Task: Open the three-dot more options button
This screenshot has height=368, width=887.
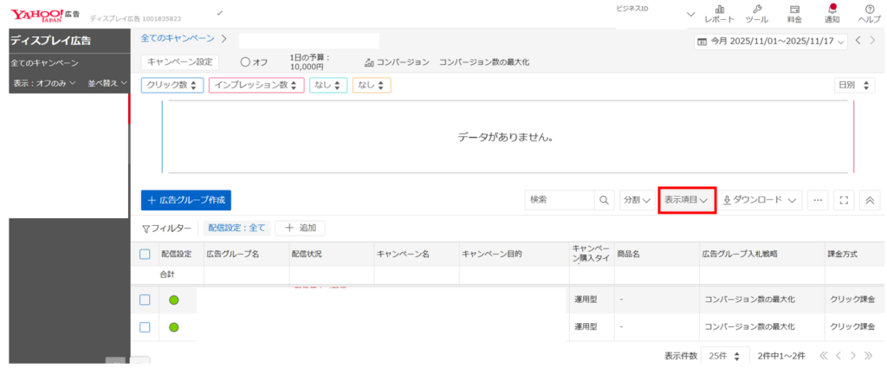Action: point(818,199)
